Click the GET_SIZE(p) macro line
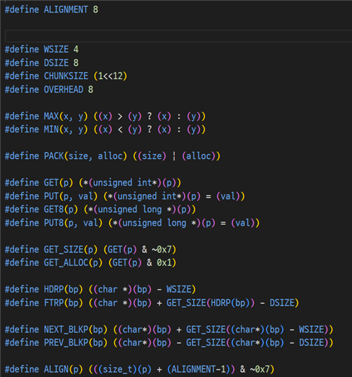The width and height of the screenshot is (352, 377). point(90,250)
